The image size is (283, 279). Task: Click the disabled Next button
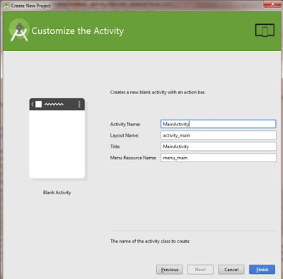pyautogui.click(x=200, y=270)
